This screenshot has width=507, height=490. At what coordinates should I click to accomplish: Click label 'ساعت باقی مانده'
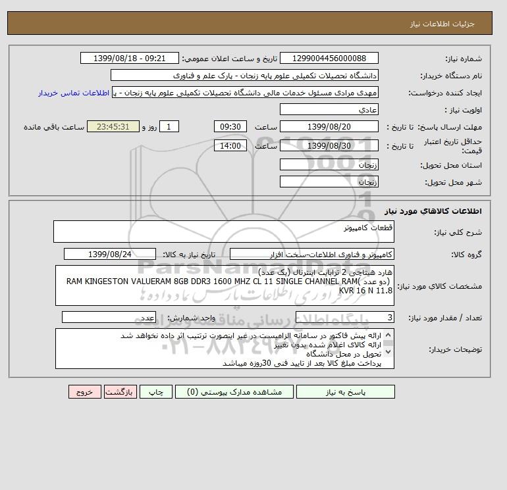[54, 127]
